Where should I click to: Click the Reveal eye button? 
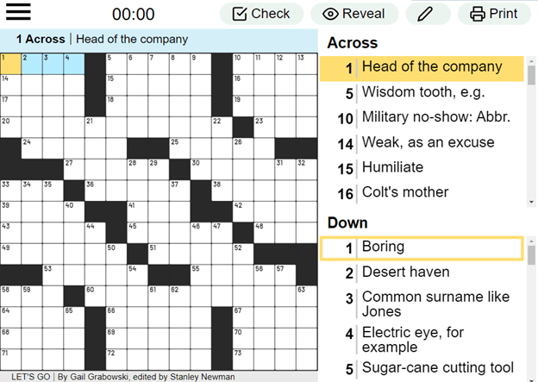(x=353, y=14)
